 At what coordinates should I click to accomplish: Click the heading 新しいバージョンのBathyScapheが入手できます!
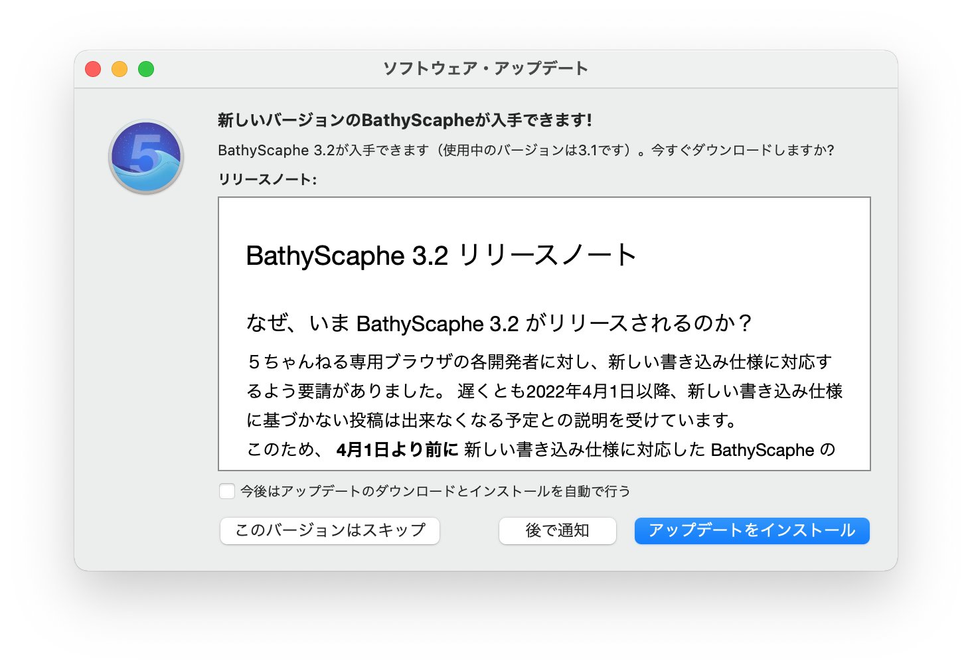point(405,120)
